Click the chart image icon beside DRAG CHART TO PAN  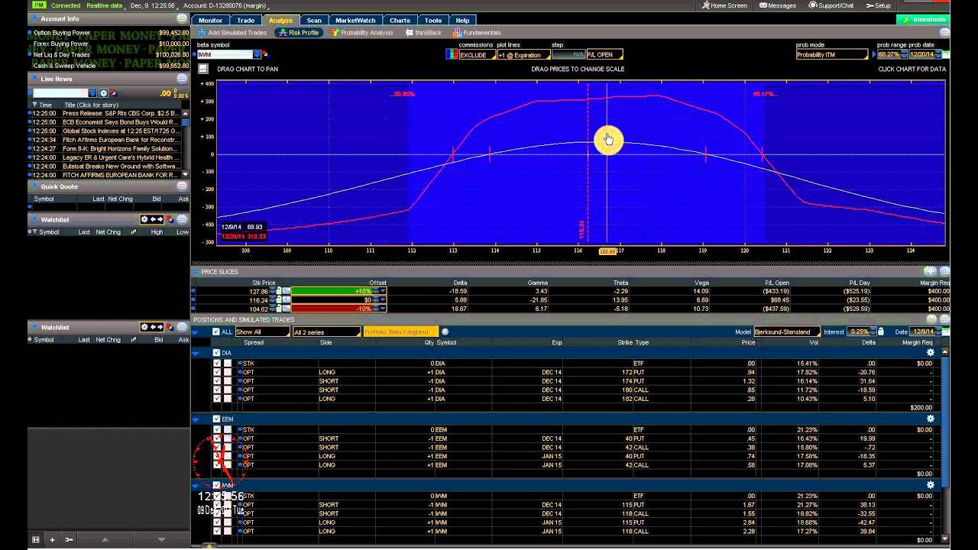pyautogui.click(x=203, y=69)
